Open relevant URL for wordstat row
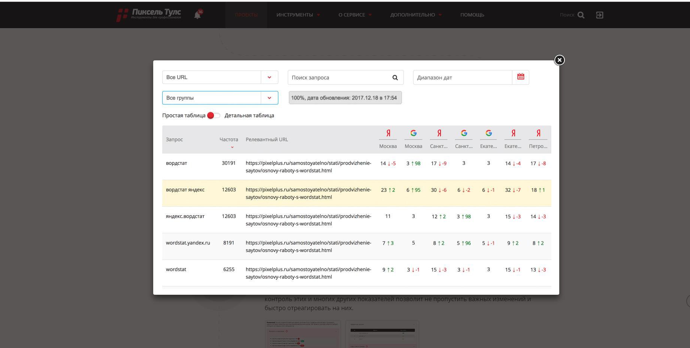 tap(308, 273)
